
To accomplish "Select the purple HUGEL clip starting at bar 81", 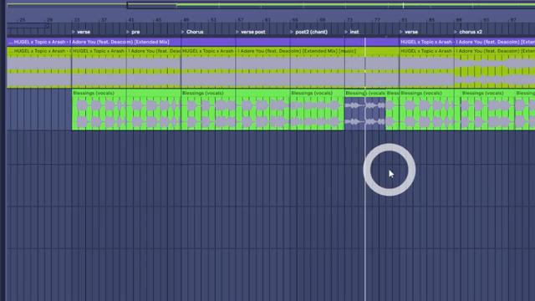I will [x=467, y=42].
